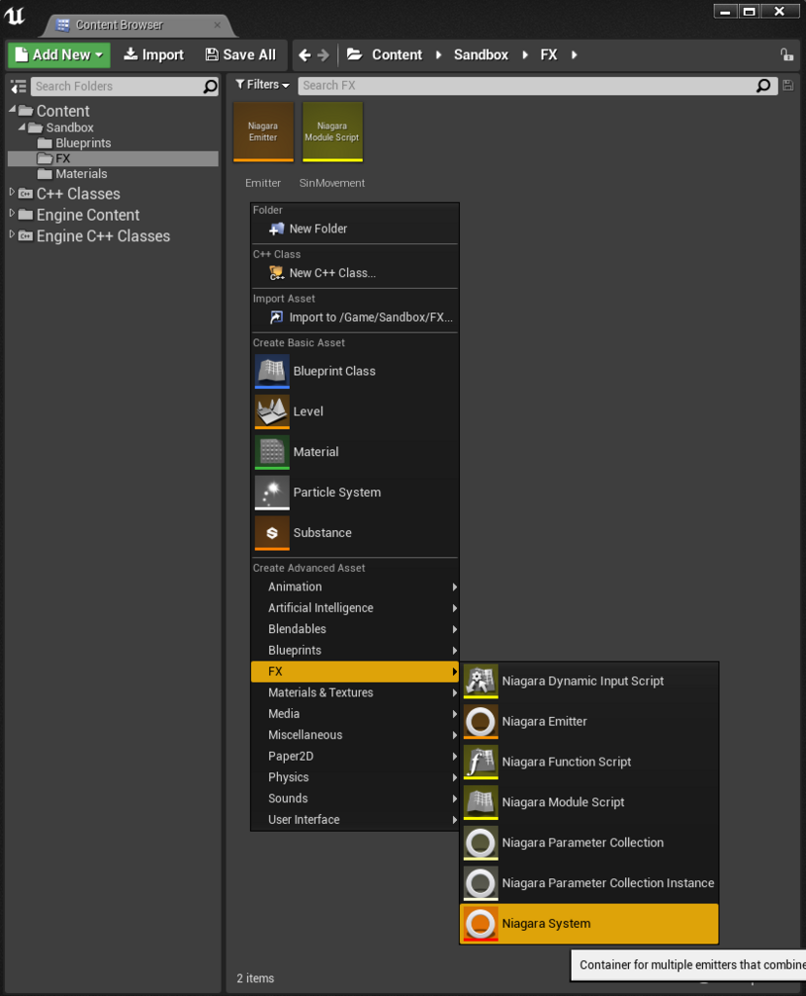Viewport: 806px width, 996px height.
Task: Click the New Folder icon
Action: point(277,229)
